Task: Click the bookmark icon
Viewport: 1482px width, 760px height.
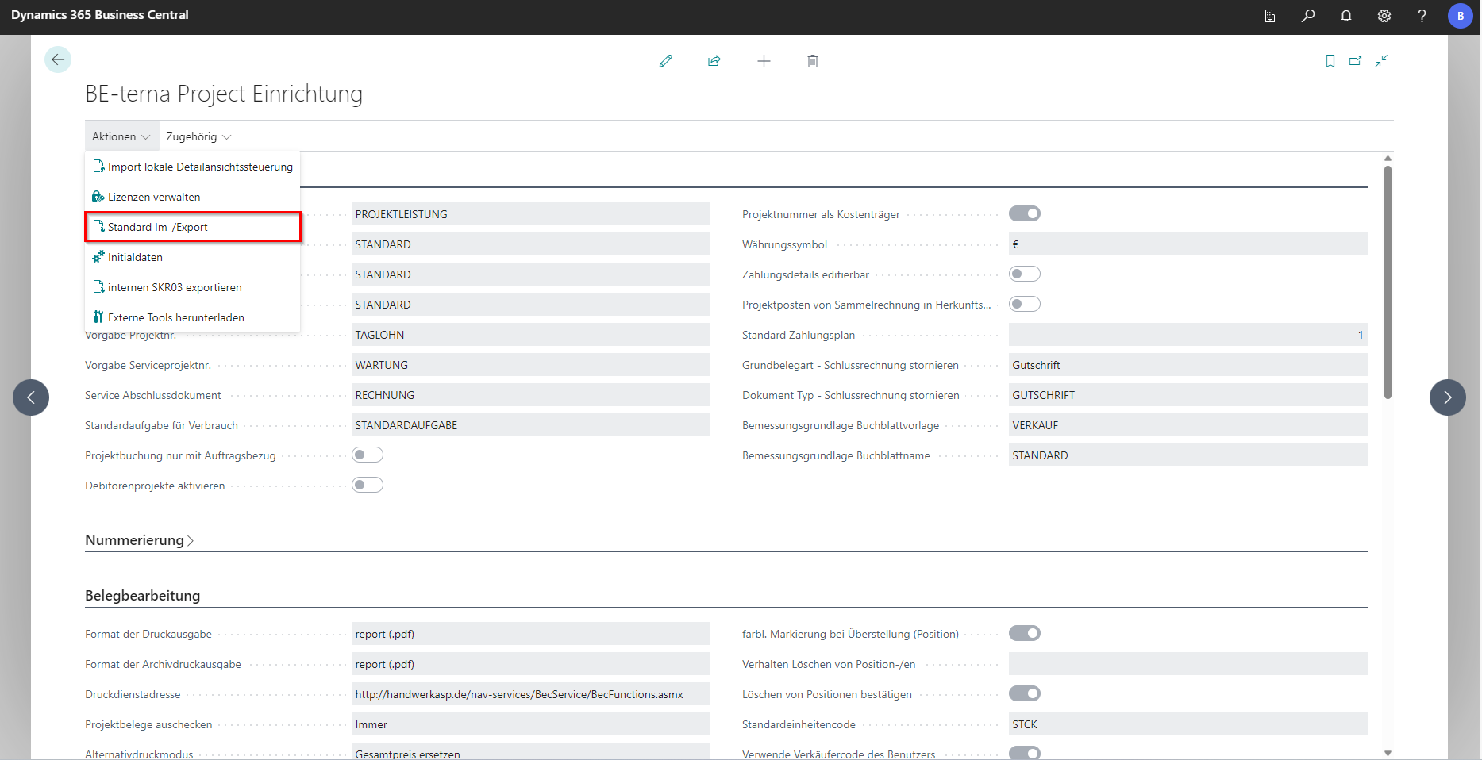Action: [1330, 61]
